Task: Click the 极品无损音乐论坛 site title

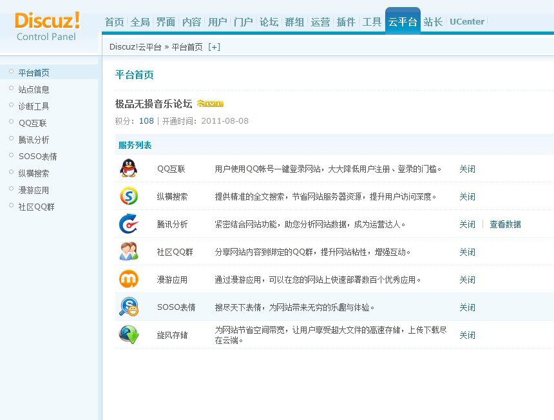Action: [x=154, y=104]
